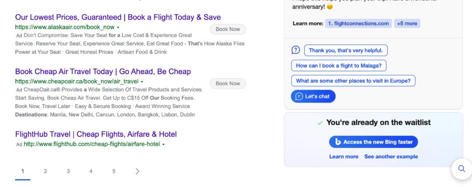Screen dimensions: 472x187
Task: Select 'How can I book a flight to Malaga?'
Action: tap(339, 66)
